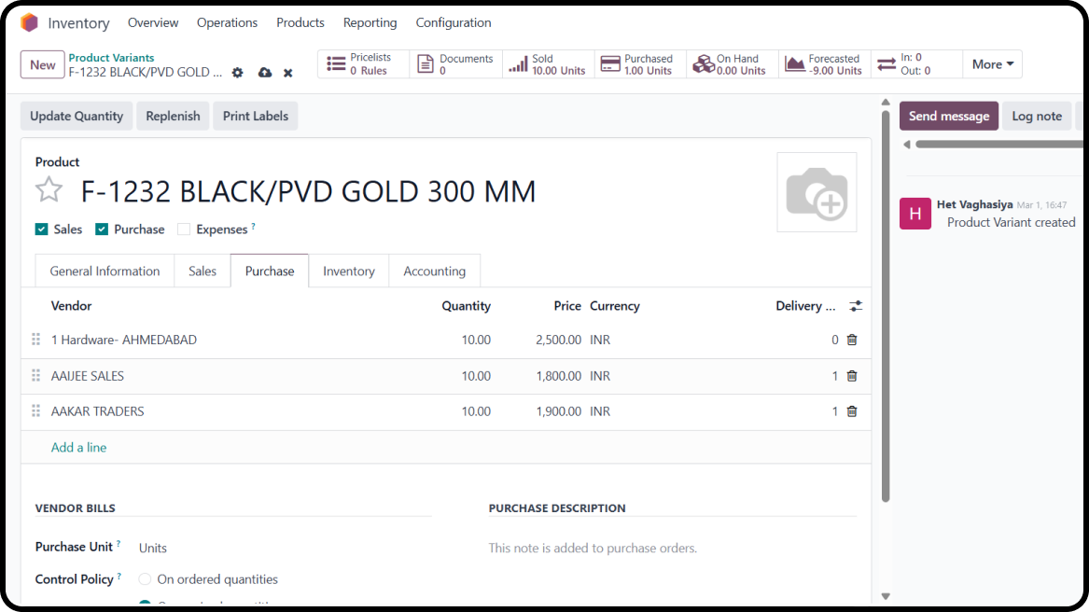The height and width of the screenshot is (612, 1089).
Task: Switch to the Inventory tab
Action: coord(348,271)
